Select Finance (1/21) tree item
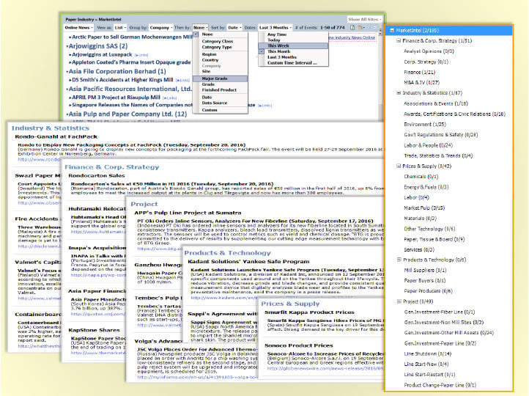Image resolution: width=529 pixels, height=396 pixels. click(x=419, y=73)
